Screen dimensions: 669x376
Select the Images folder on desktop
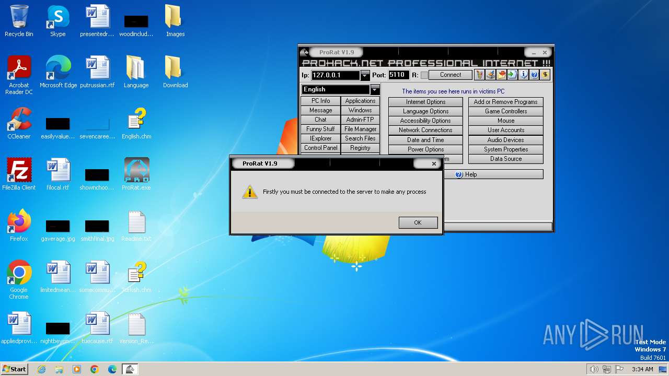[x=175, y=21]
